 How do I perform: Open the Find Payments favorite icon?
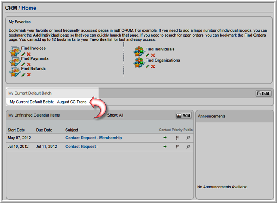pos(15,61)
